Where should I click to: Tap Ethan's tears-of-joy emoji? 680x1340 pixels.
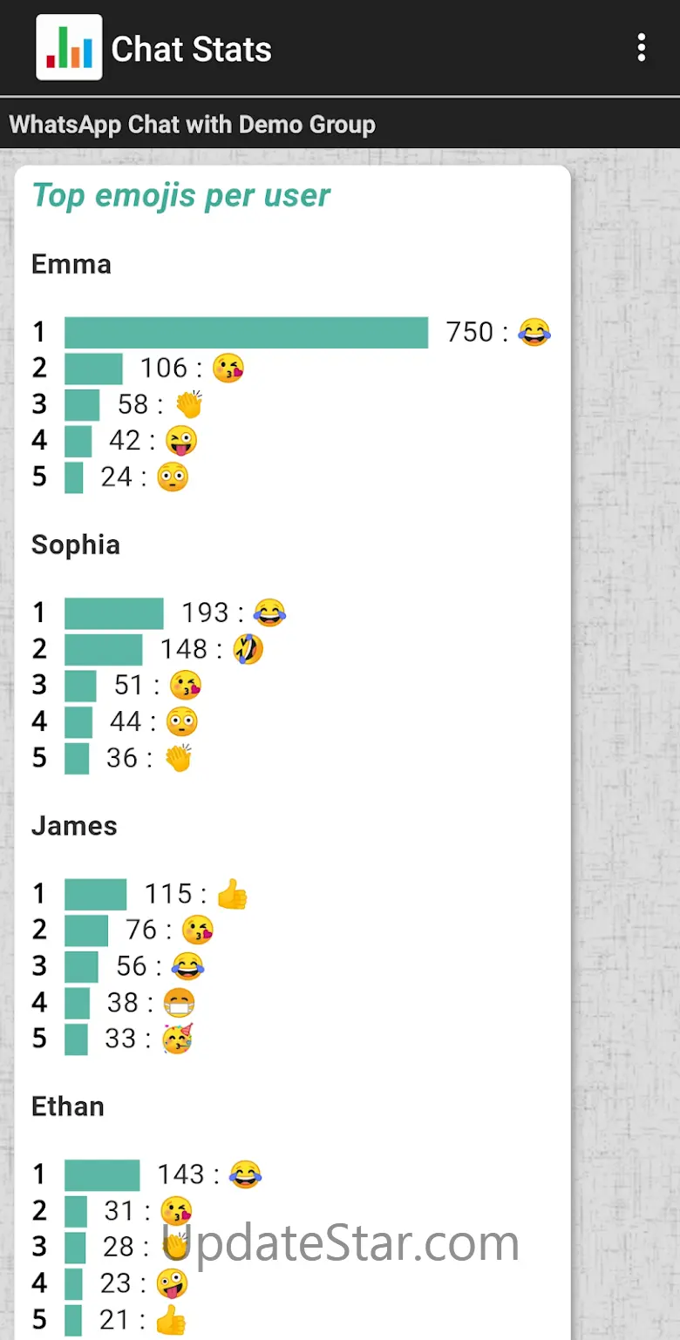pos(246,1174)
